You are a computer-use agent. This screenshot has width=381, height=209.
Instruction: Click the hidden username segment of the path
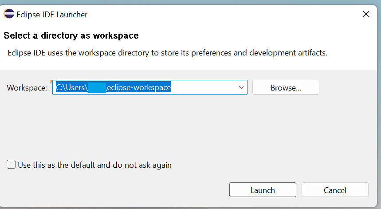pos(97,87)
